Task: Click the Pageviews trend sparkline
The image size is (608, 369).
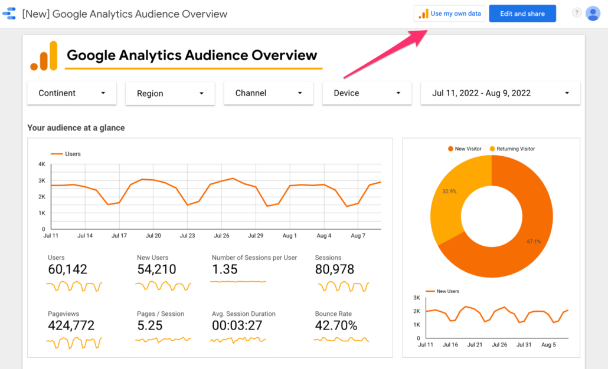Action: tap(74, 342)
